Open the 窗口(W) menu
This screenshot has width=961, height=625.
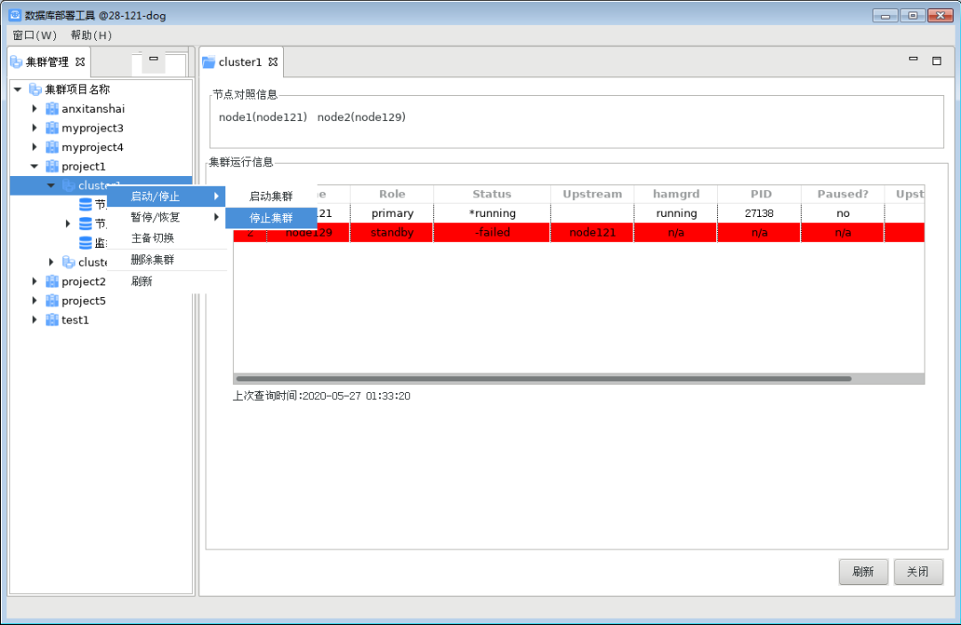click(x=35, y=35)
